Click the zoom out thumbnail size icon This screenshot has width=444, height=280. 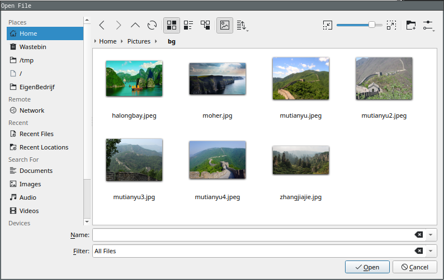tap(327, 25)
